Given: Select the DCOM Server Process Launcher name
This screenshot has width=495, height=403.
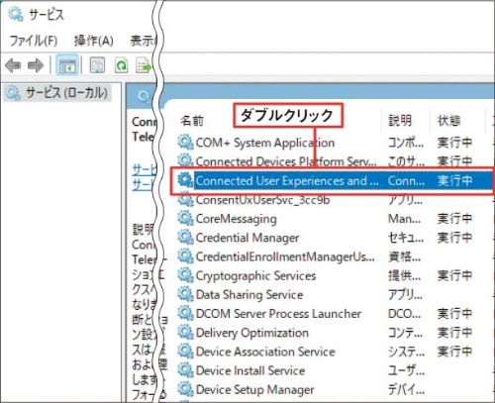Looking at the screenshot, I should click(x=278, y=314).
